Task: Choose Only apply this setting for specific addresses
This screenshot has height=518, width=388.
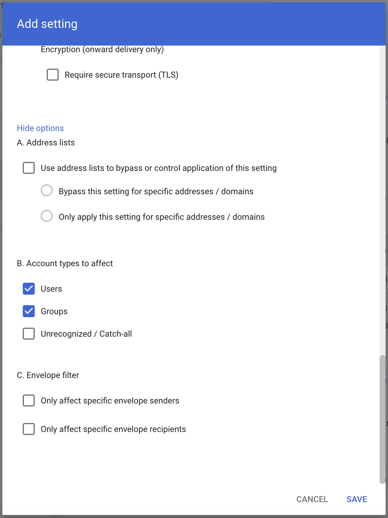Action: tap(46, 216)
